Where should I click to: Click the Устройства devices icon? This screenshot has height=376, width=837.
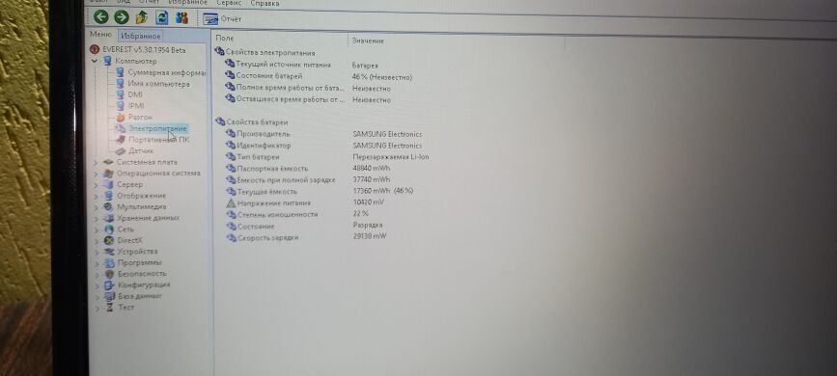[x=109, y=252]
